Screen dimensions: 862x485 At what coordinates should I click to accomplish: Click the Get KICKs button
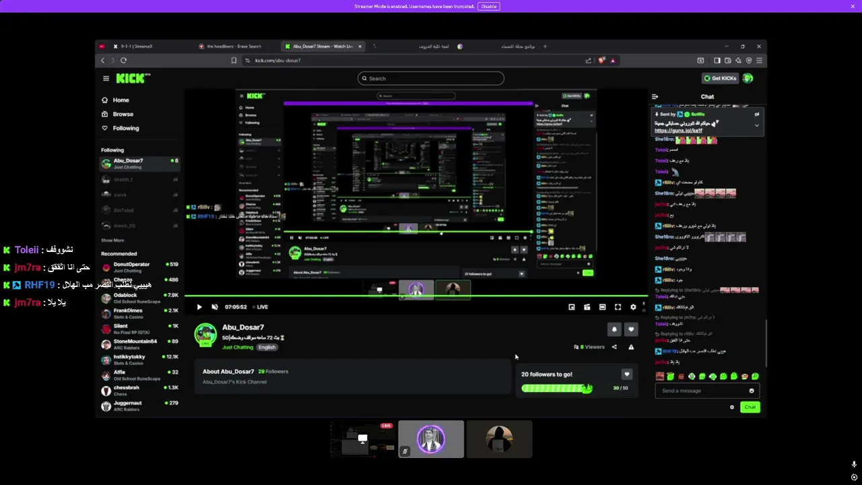[x=720, y=78]
